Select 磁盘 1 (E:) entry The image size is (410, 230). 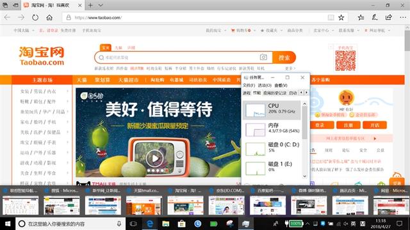point(272,168)
